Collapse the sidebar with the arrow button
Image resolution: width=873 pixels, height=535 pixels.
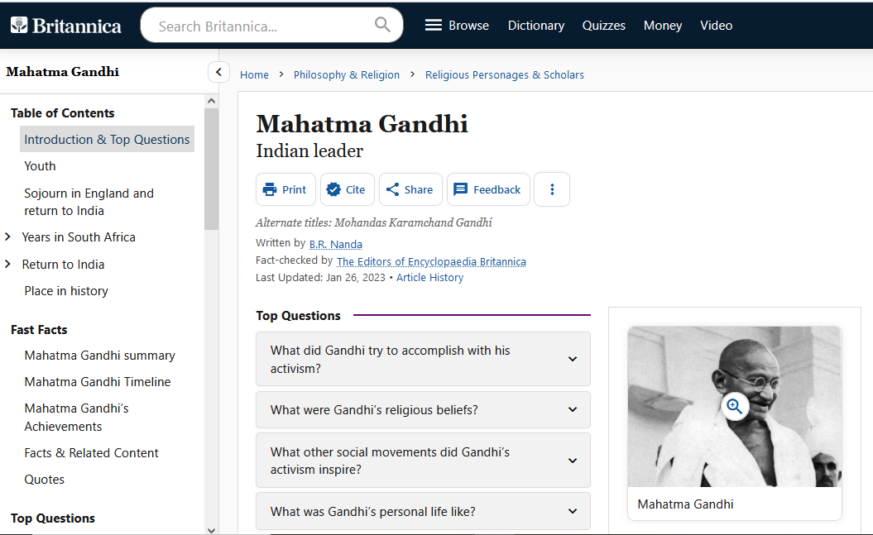(x=218, y=72)
